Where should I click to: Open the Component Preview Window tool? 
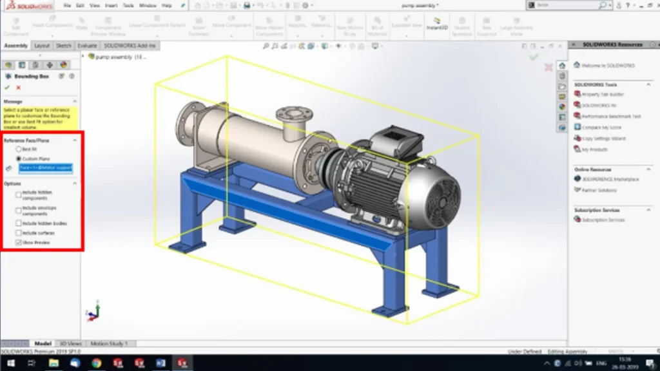(x=108, y=27)
